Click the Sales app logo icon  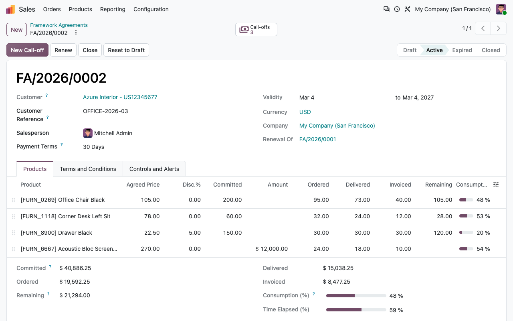[10, 9]
